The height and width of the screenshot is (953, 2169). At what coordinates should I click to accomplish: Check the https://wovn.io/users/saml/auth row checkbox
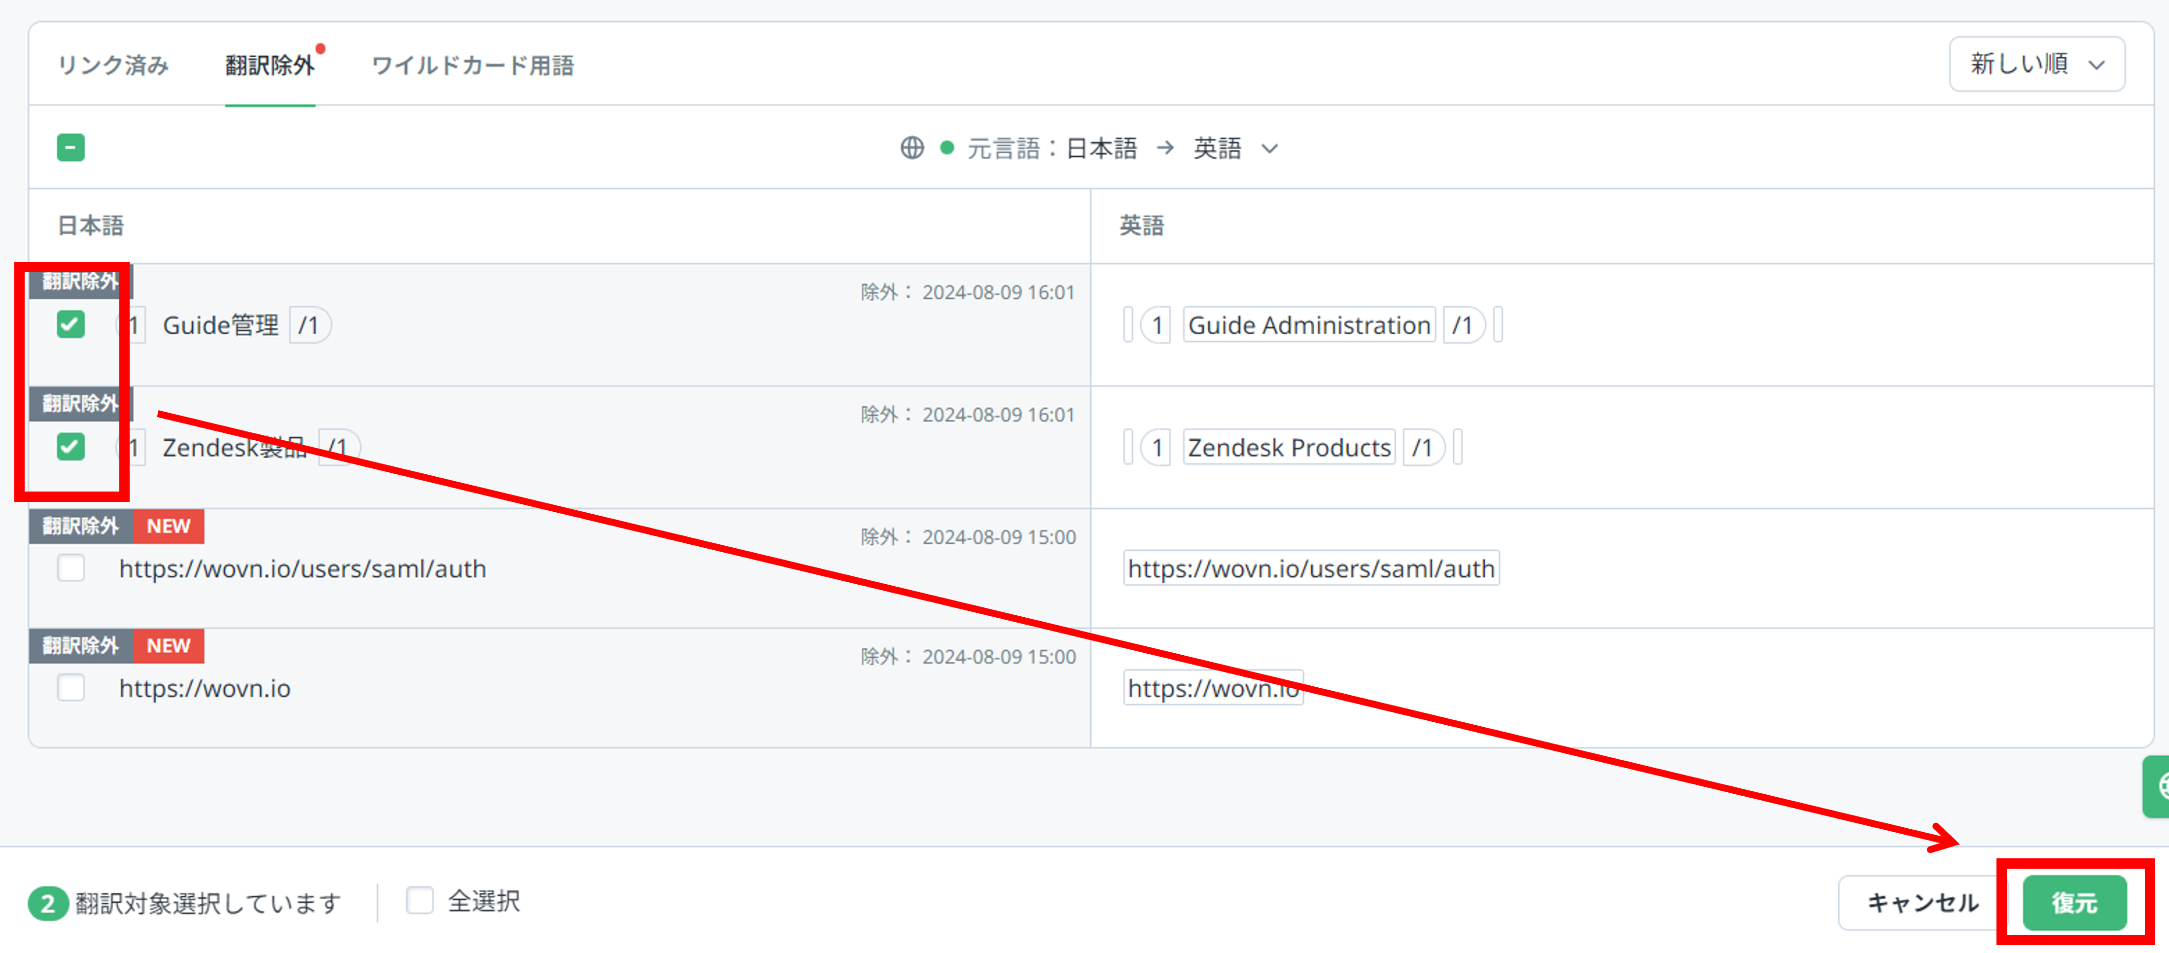point(70,568)
